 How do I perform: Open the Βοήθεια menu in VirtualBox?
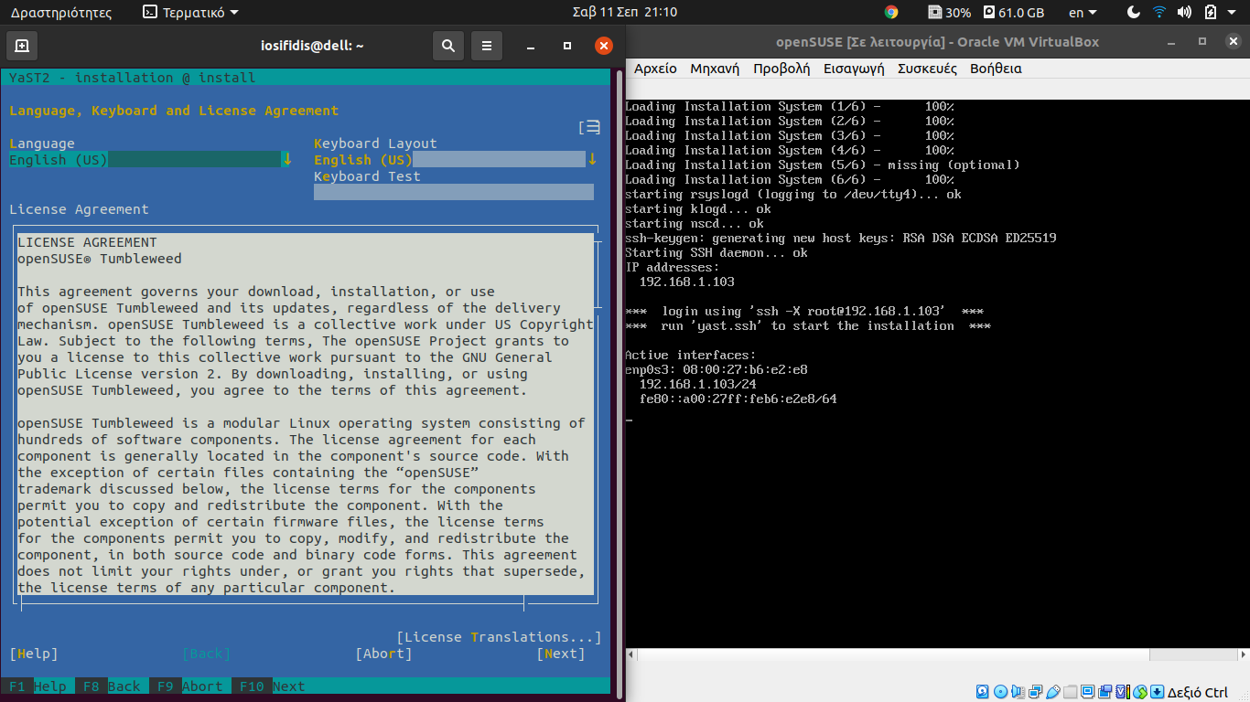[996, 69]
